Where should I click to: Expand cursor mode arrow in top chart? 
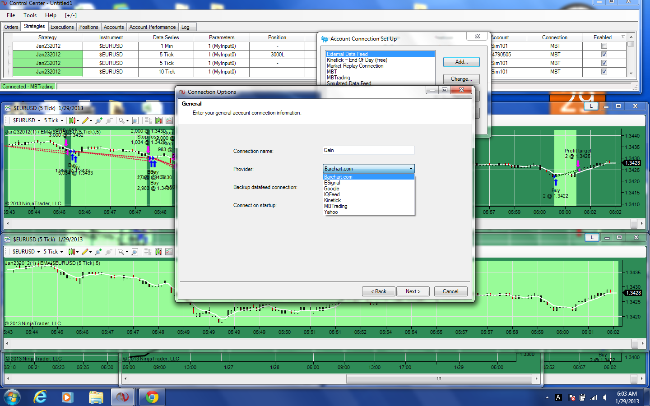(127, 120)
